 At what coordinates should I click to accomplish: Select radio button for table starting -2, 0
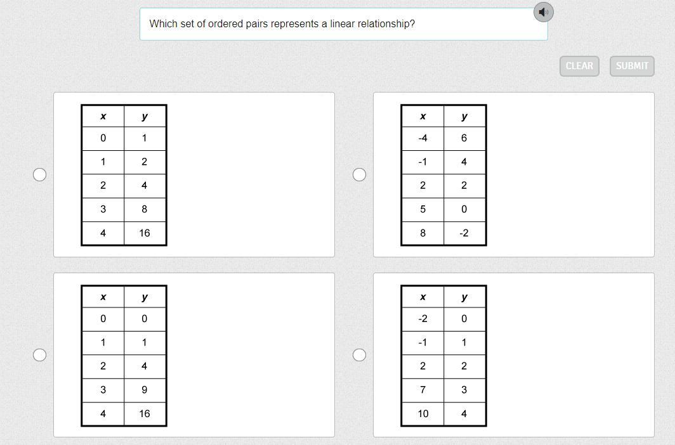(359, 355)
